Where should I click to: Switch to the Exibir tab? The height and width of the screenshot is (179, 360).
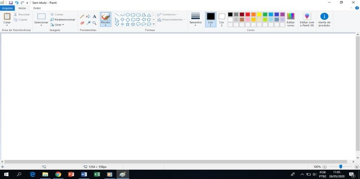point(37,8)
